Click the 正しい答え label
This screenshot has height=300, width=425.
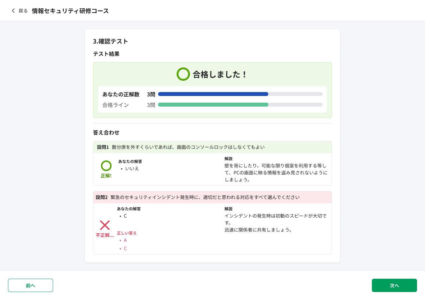127,233
